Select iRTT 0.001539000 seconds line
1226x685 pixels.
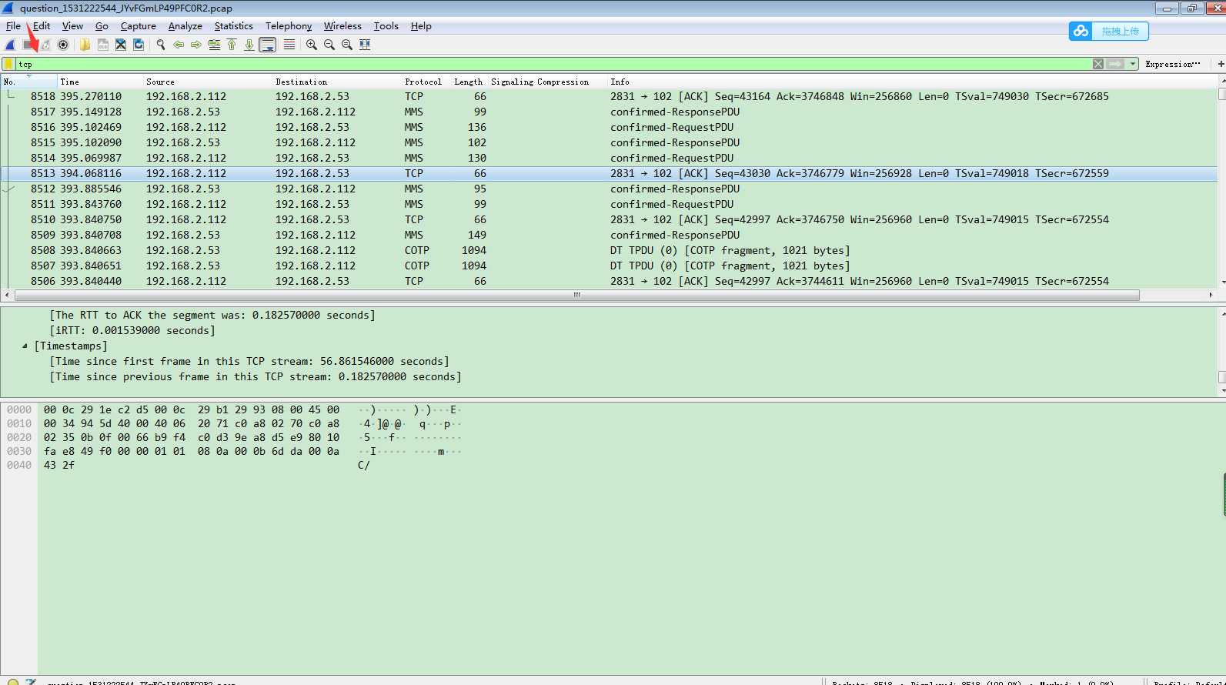[132, 331]
